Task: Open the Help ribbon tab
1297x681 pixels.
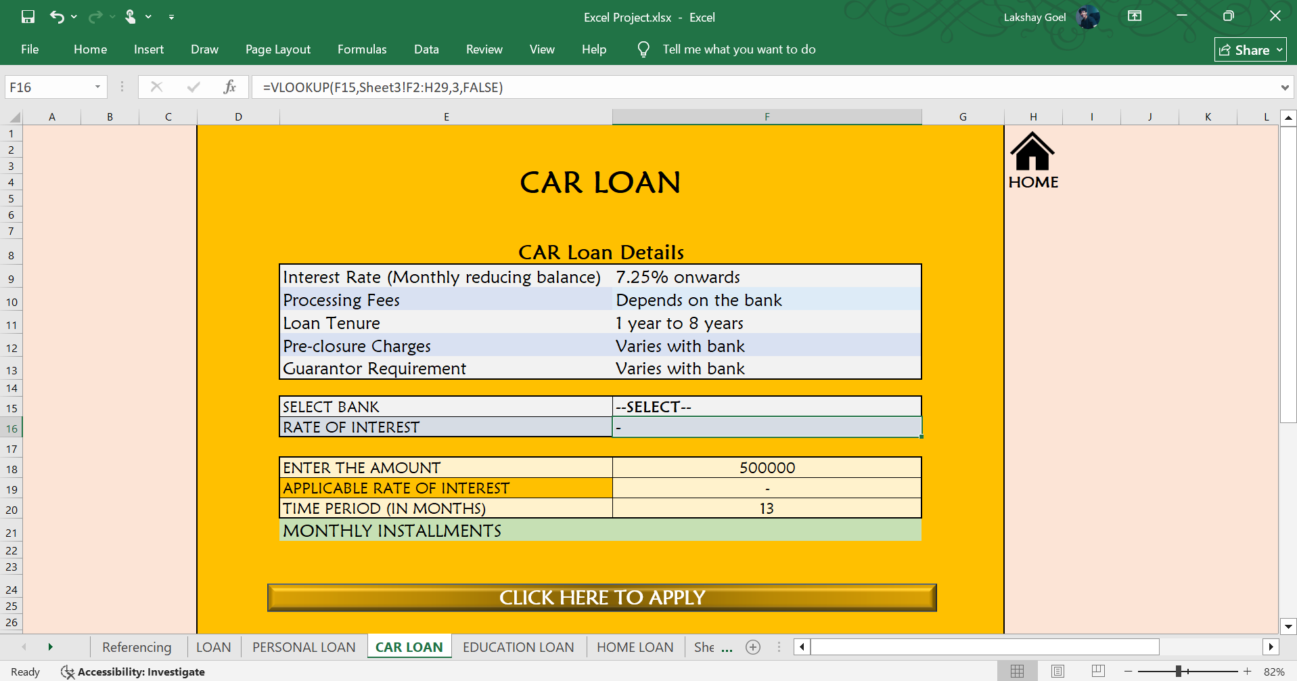Action: coord(594,49)
